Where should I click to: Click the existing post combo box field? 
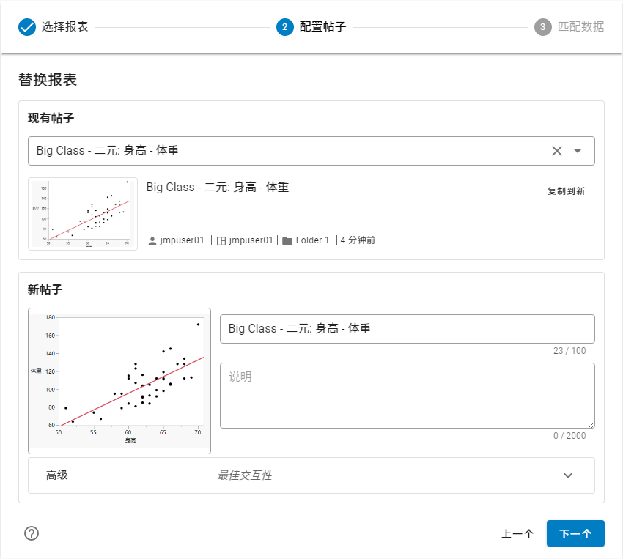point(286,151)
